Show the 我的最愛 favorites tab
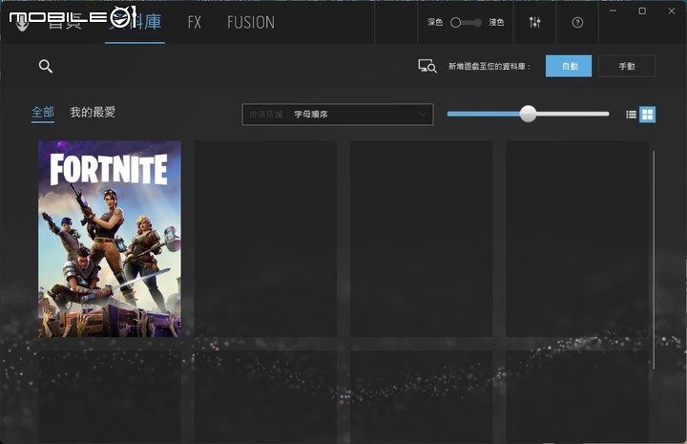 [93, 113]
